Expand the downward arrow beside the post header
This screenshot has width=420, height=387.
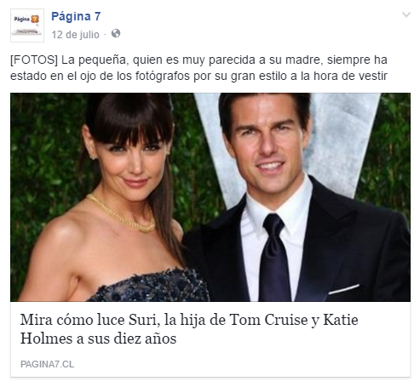point(406,14)
